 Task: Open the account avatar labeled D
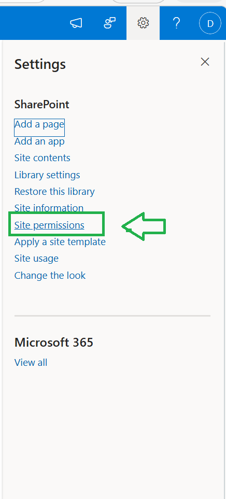coord(210,23)
